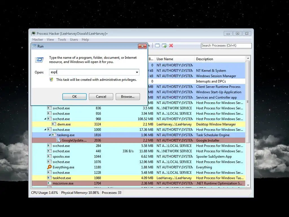Click the B... column header
289x217 pixels.
click(151, 59)
